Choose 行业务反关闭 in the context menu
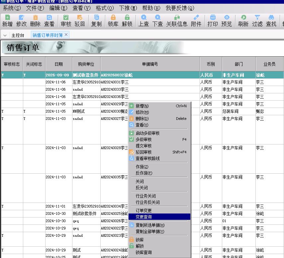 click(x=159, y=203)
